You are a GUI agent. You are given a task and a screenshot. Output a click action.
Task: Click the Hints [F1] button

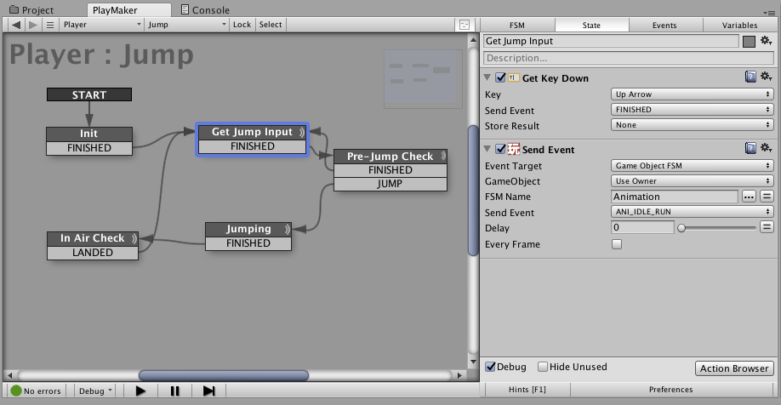click(x=527, y=390)
